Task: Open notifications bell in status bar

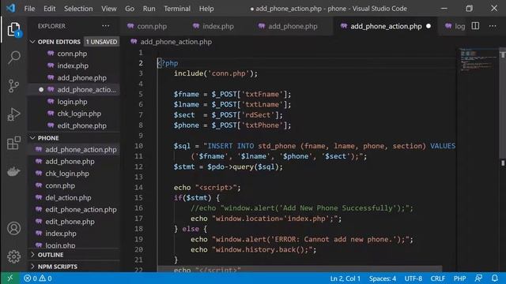Action: [x=495, y=278]
